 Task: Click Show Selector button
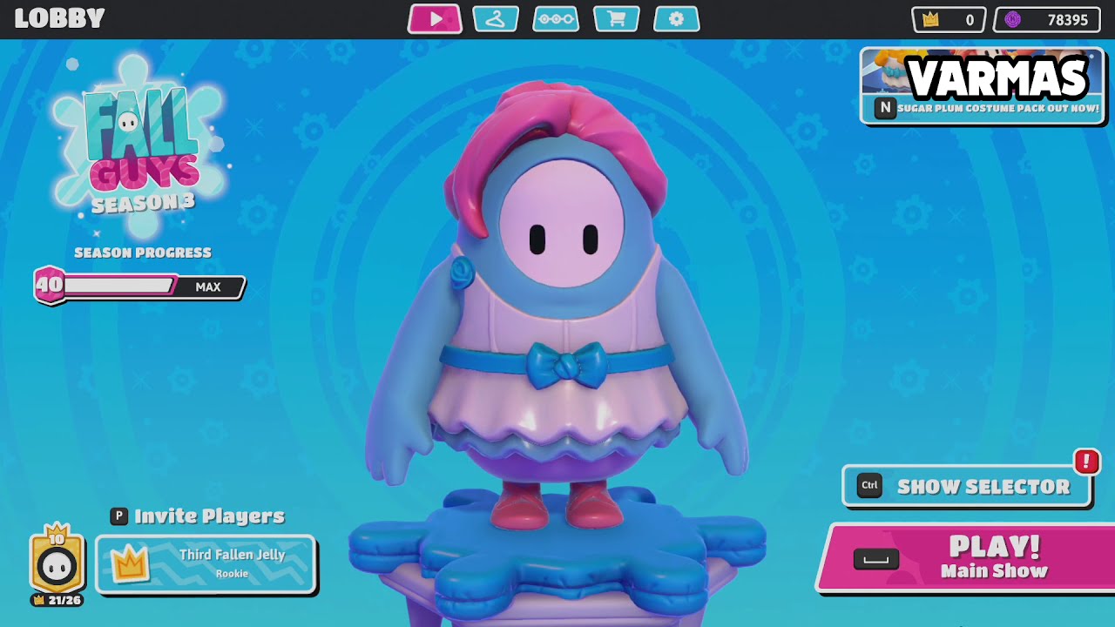point(967,487)
